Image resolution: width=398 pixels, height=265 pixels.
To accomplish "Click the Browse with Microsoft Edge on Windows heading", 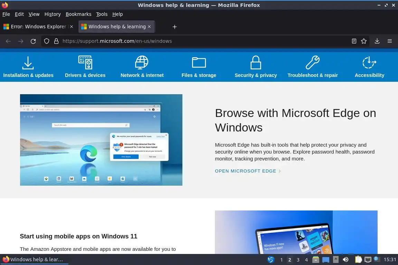I will (x=295, y=120).
